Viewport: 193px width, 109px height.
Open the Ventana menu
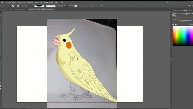click(x=46, y=2)
